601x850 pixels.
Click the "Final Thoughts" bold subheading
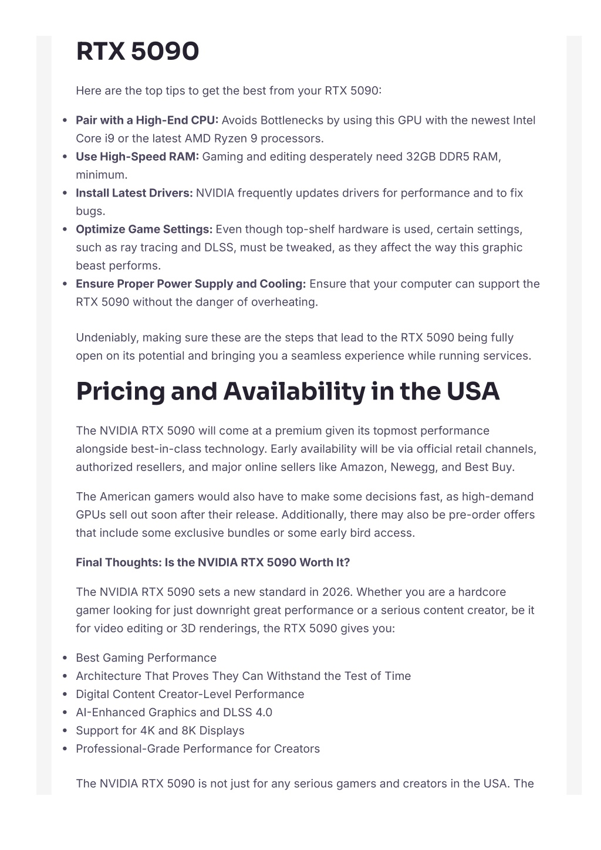[x=212, y=563]
